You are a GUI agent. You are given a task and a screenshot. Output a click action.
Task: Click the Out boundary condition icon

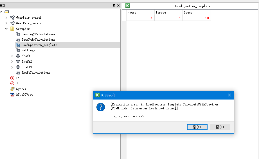[x=12, y=83]
